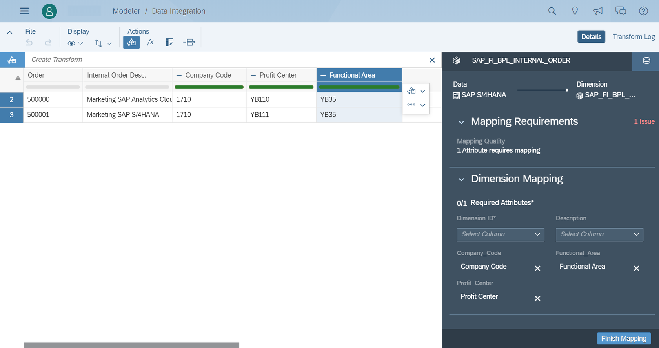
Task: Open the Description Select Column dropdown
Action: coord(599,234)
